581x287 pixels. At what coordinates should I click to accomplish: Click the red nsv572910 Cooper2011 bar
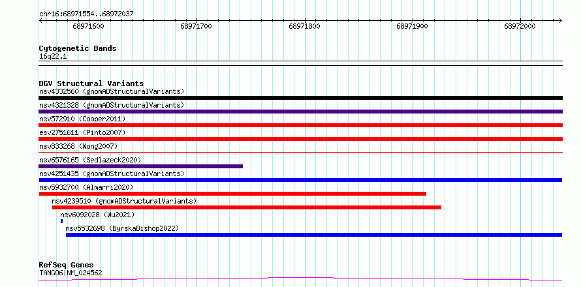click(x=300, y=125)
